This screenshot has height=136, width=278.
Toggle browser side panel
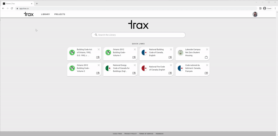point(260,8)
